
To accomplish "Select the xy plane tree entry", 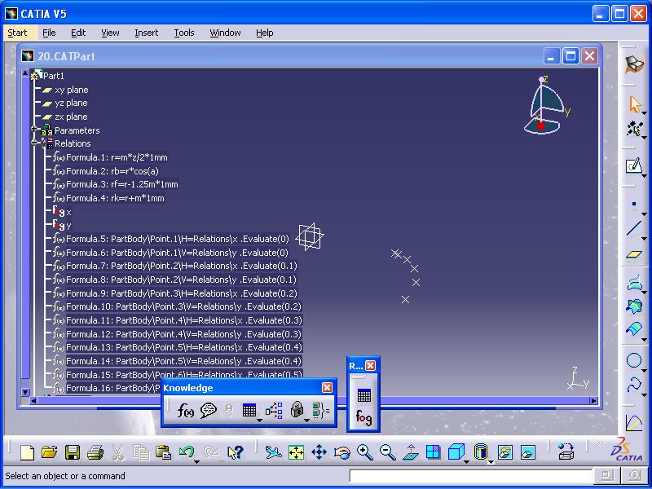I will 71,90.
